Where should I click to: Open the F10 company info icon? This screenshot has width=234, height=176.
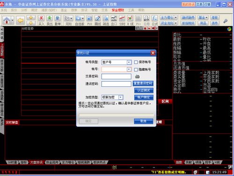pos(89,20)
